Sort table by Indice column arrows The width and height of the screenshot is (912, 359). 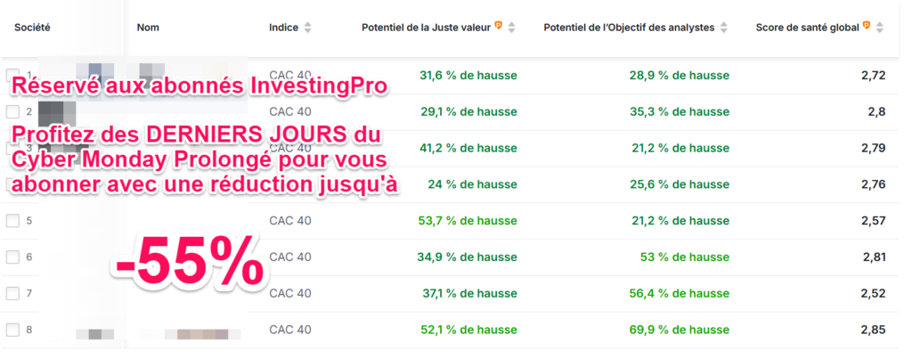coord(308,28)
